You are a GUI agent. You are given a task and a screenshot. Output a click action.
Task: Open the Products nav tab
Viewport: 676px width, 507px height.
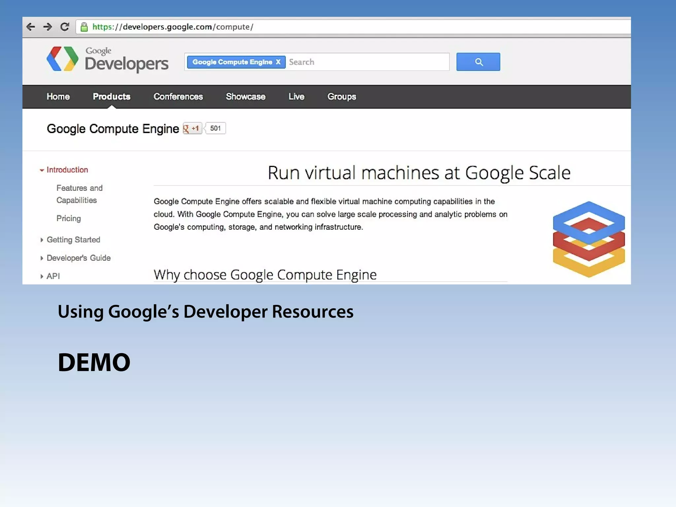point(112,96)
